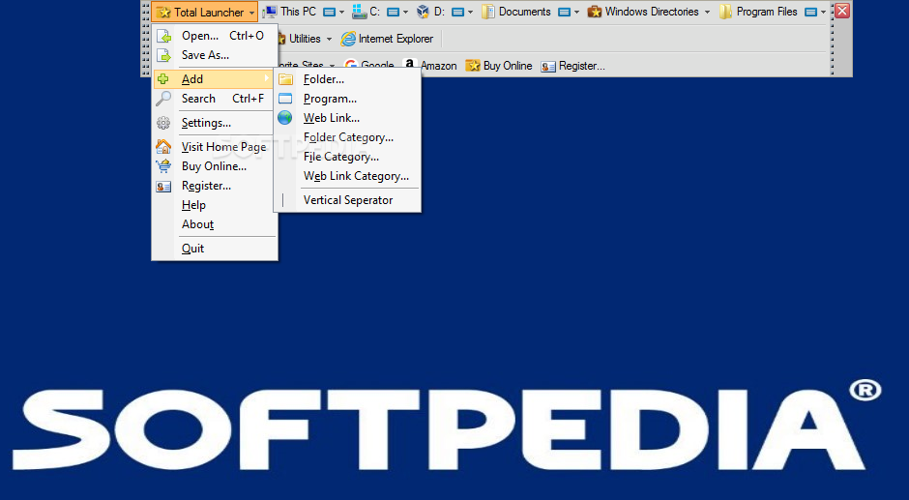Expand the D: drive dropdown arrow
909x500 pixels.
pyautogui.click(x=470, y=13)
